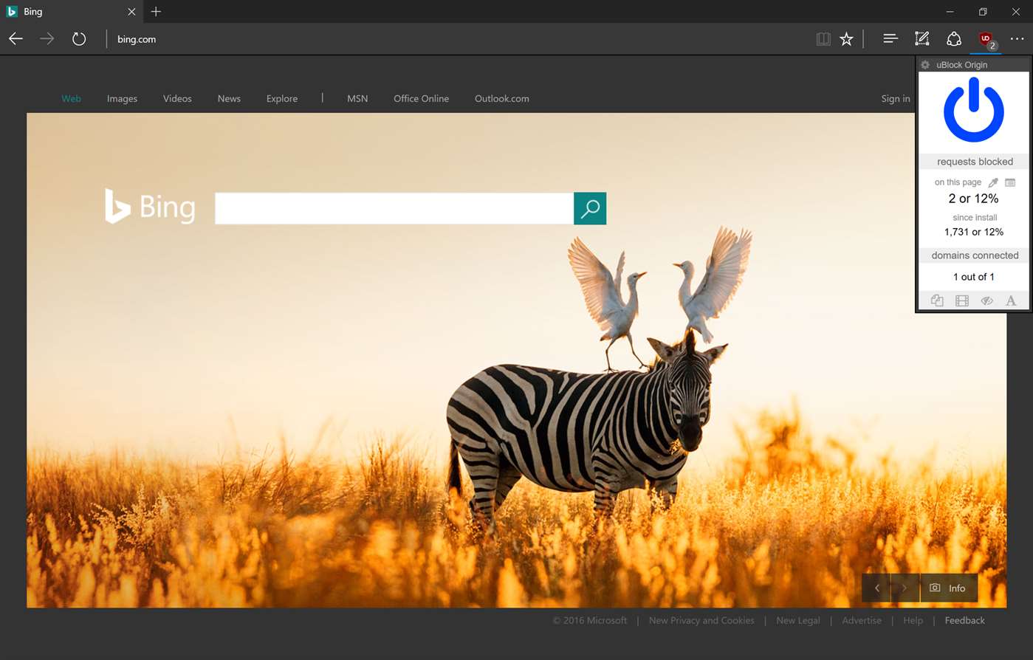This screenshot has width=1033, height=660.
Task: Switch to the Images tab
Action: tap(122, 98)
